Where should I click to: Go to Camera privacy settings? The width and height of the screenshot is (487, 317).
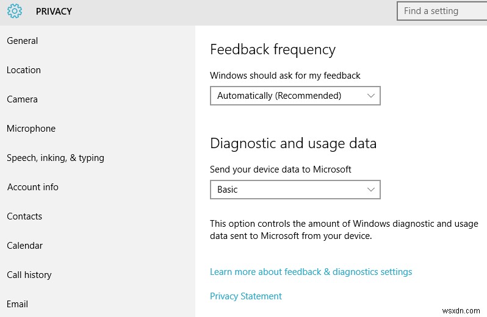click(x=22, y=99)
